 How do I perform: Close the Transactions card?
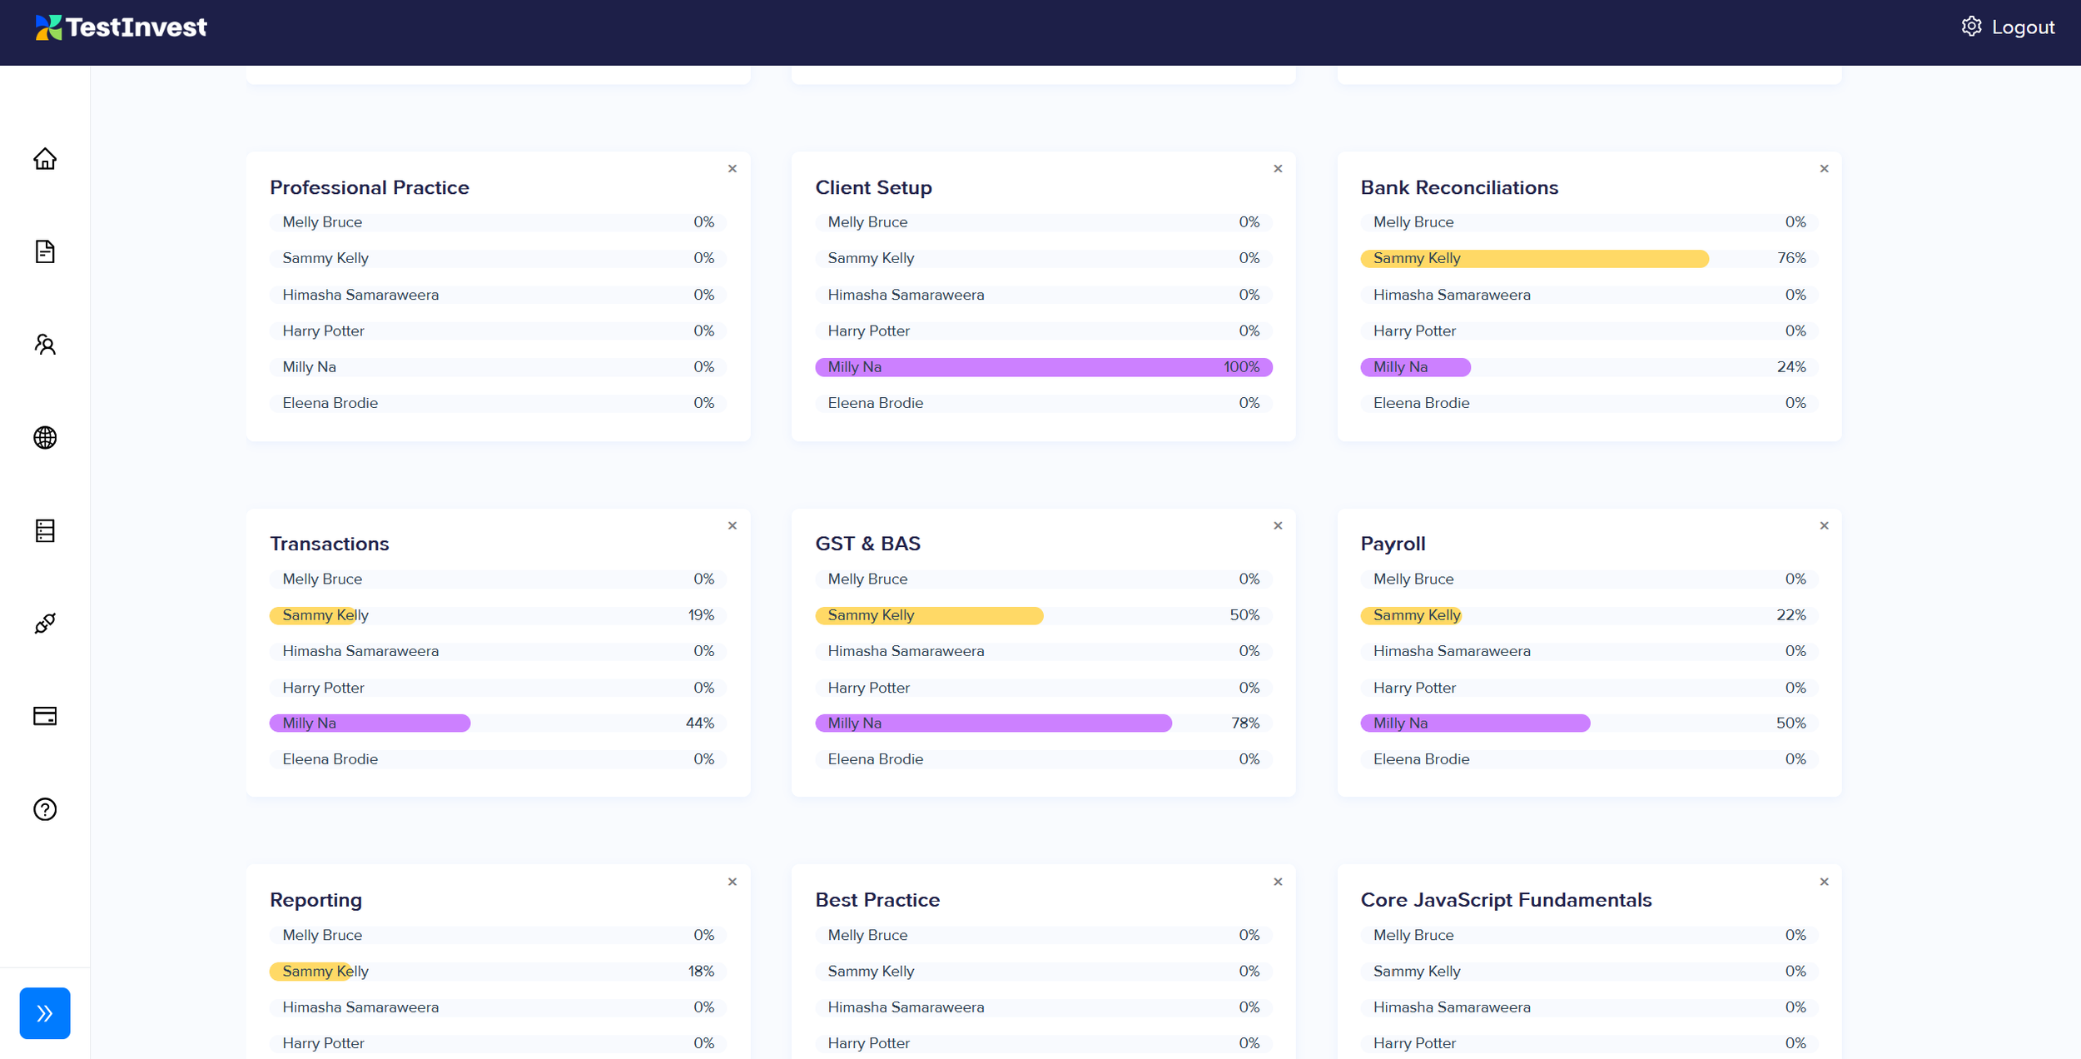[733, 525]
